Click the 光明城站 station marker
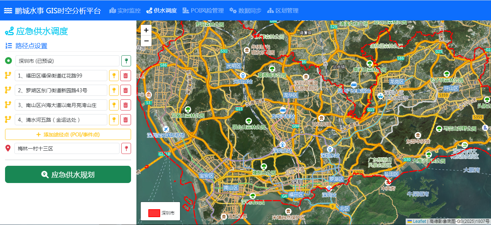The image size is (491, 225). click(x=243, y=75)
